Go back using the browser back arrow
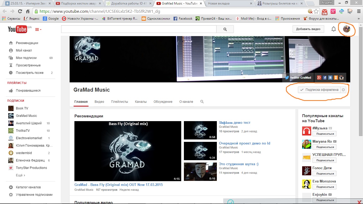The image size is (363, 204). (5, 11)
